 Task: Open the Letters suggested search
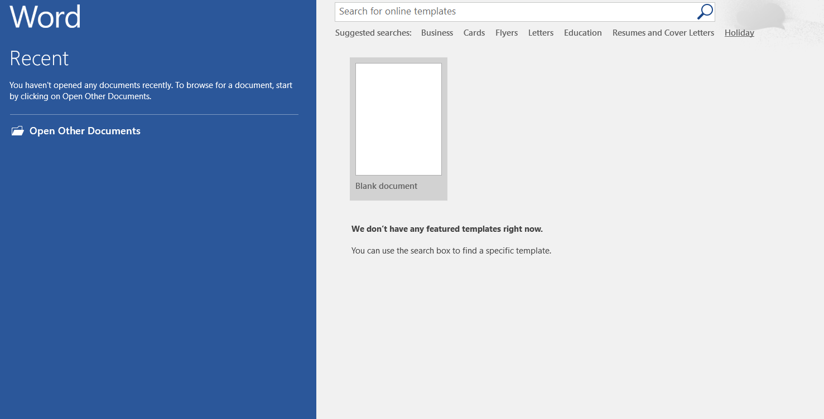click(540, 32)
